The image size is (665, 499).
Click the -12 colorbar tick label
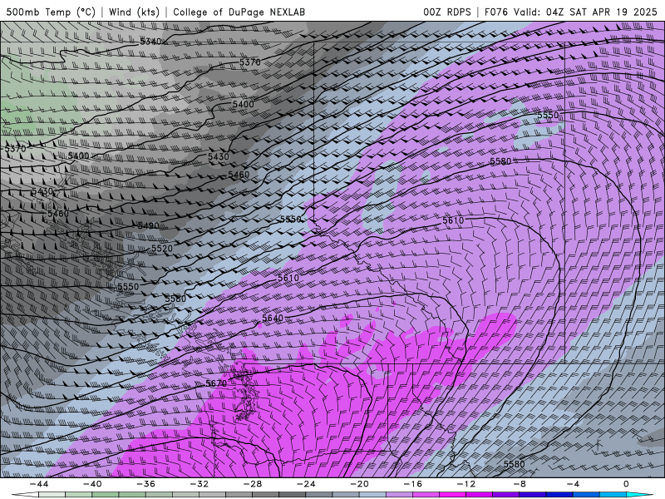click(466, 484)
